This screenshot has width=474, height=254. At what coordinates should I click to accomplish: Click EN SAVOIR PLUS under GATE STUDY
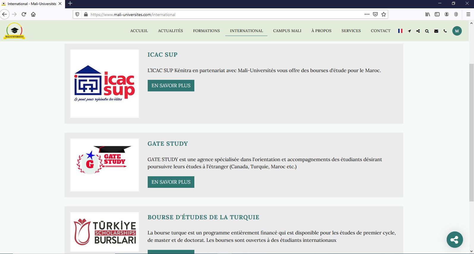(x=171, y=182)
